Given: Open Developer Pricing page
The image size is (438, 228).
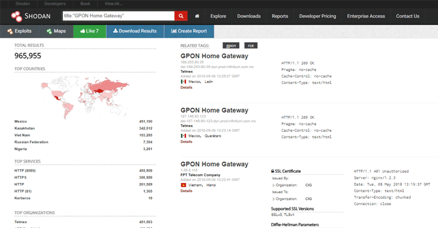Looking at the screenshot, I should pyautogui.click(x=318, y=16).
